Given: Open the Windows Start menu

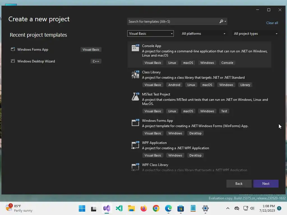Looking at the screenshot, I should (82, 208).
